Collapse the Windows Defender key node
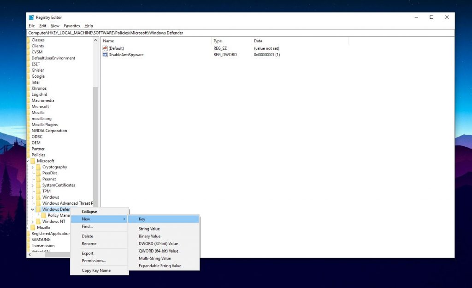Image resolution: width=472 pixels, height=288 pixels. 33,210
